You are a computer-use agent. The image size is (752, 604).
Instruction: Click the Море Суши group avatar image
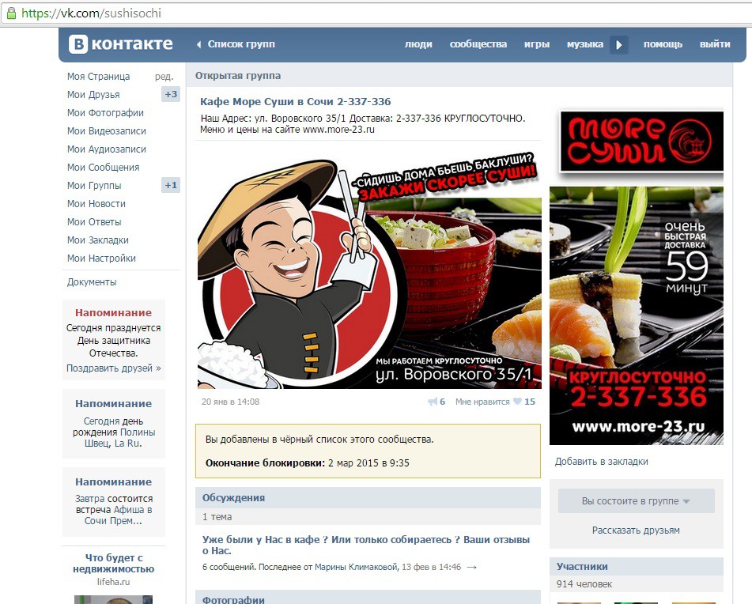636,277
